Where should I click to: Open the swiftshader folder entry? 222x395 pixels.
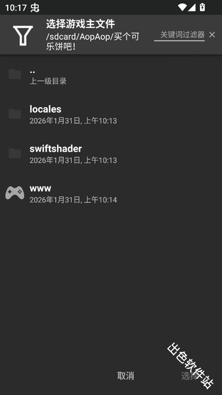coord(111,154)
